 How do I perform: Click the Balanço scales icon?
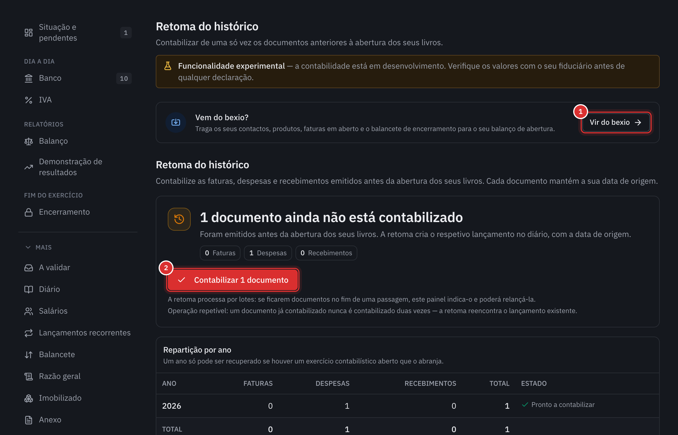click(29, 141)
